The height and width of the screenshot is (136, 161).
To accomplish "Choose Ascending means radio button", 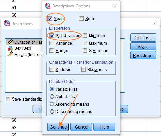I will click(x=52, y=104).
